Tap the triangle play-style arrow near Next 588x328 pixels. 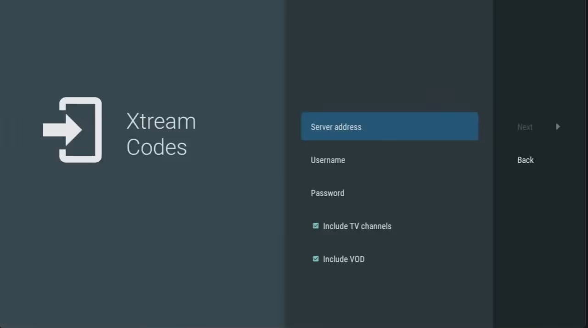[558, 127]
